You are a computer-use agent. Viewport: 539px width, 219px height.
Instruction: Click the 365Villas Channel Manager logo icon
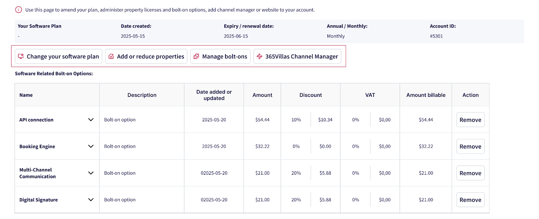259,56
